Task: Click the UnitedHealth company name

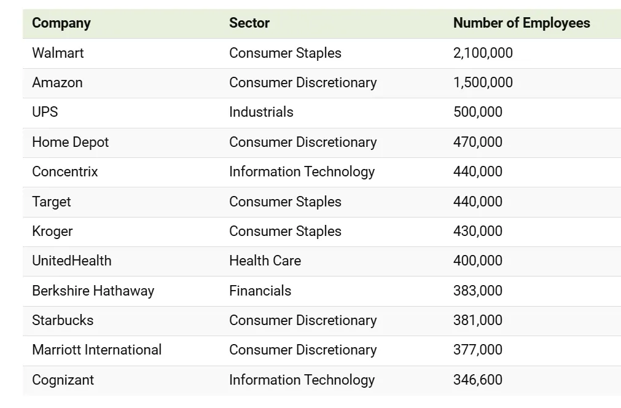Action: pos(72,261)
